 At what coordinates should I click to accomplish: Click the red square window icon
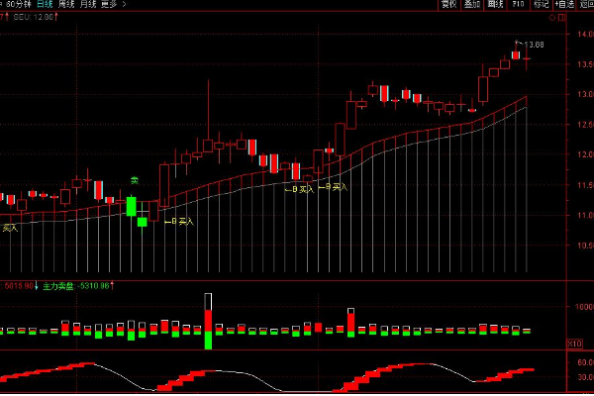[561, 18]
